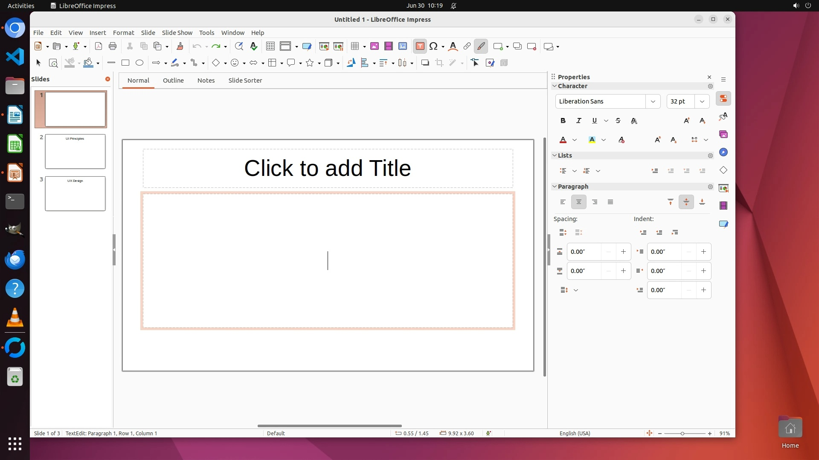Open the Slide Show menu

pyautogui.click(x=177, y=33)
